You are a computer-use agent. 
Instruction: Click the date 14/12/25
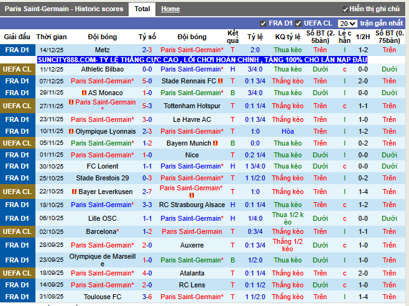pos(52,50)
